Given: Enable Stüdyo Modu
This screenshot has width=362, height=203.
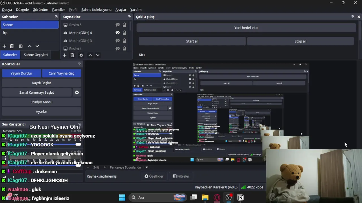Looking at the screenshot, I should [42, 102].
